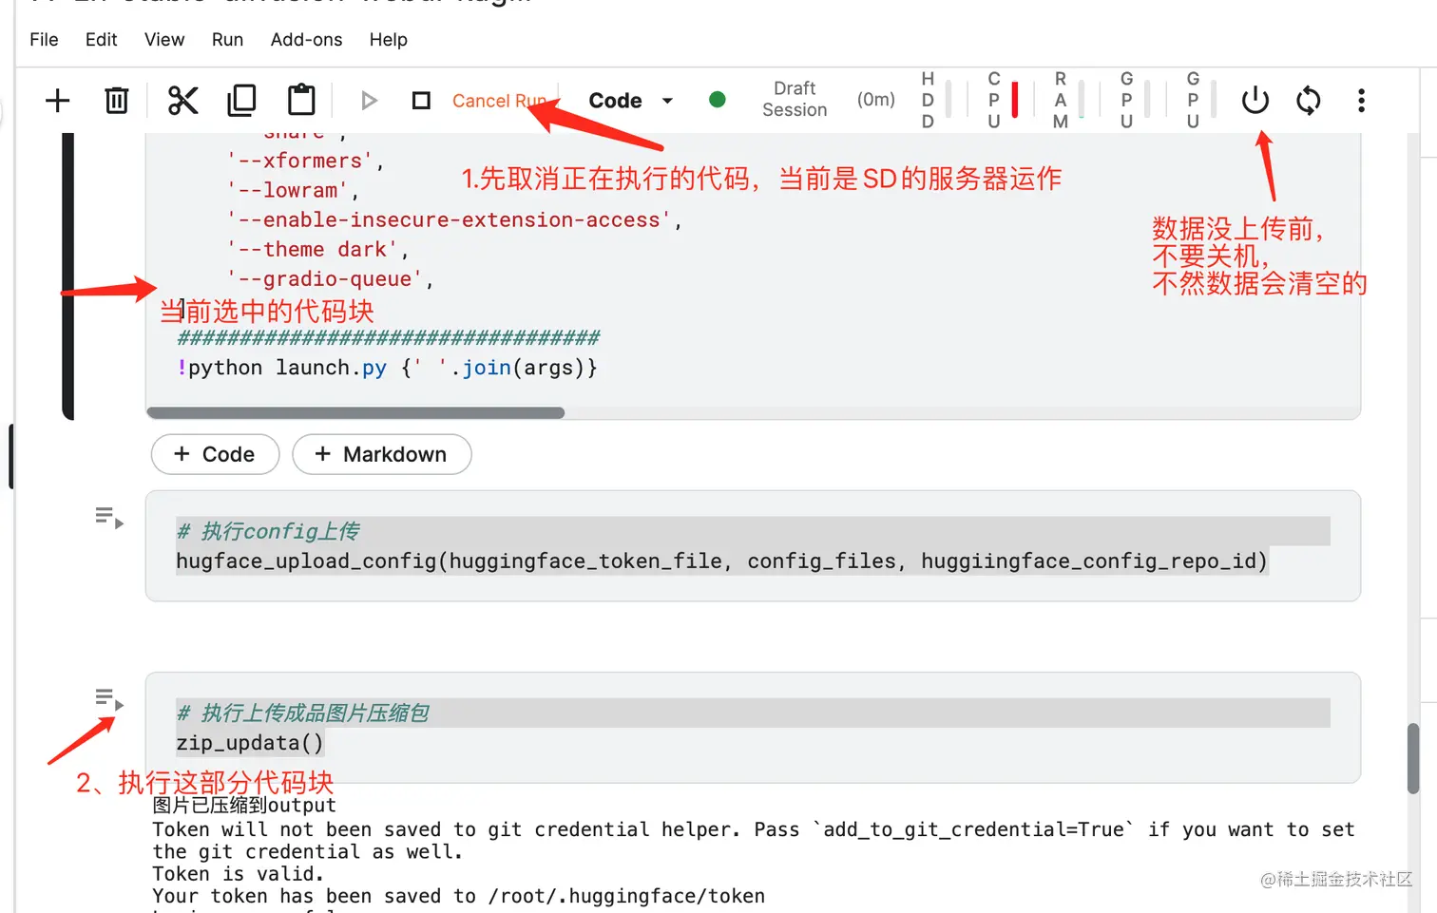Viewport: 1437px width, 913px height.
Task: Power off the session
Action: [1255, 100]
